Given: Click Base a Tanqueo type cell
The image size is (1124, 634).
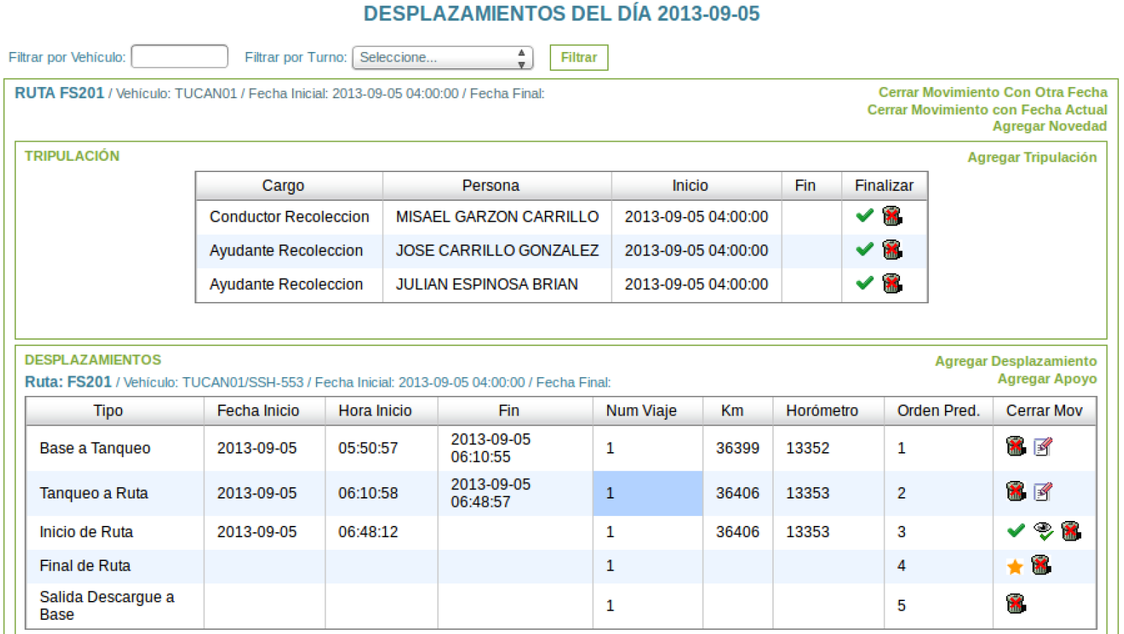Looking at the screenshot, I should click(x=115, y=448).
